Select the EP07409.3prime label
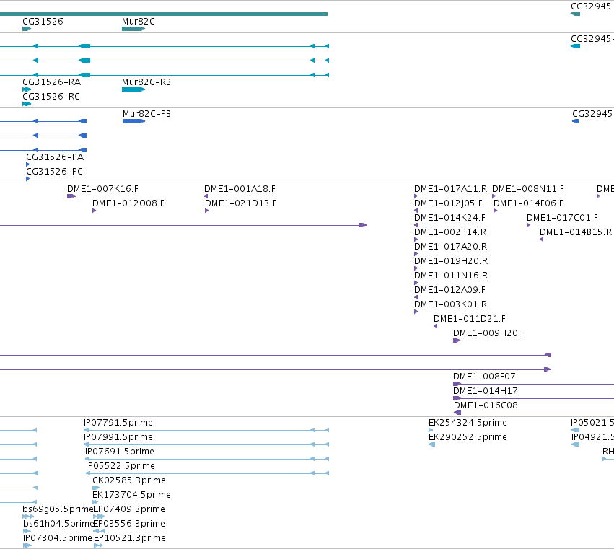This screenshot has height=549, width=614. point(130,510)
